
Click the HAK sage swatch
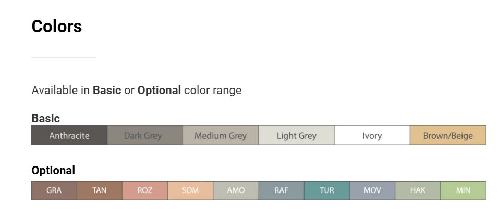point(418,190)
